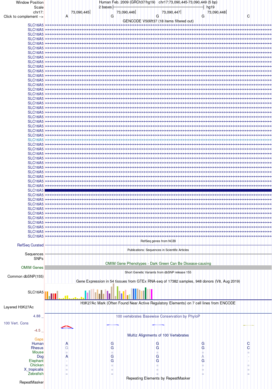This screenshot has height=389, width=272.
Task: Click the cyan bar in the GTEx chart
Action: click(x=86, y=295)
